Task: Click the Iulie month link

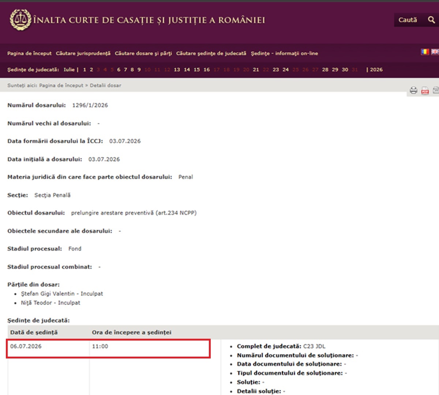Action: pos(69,69)
